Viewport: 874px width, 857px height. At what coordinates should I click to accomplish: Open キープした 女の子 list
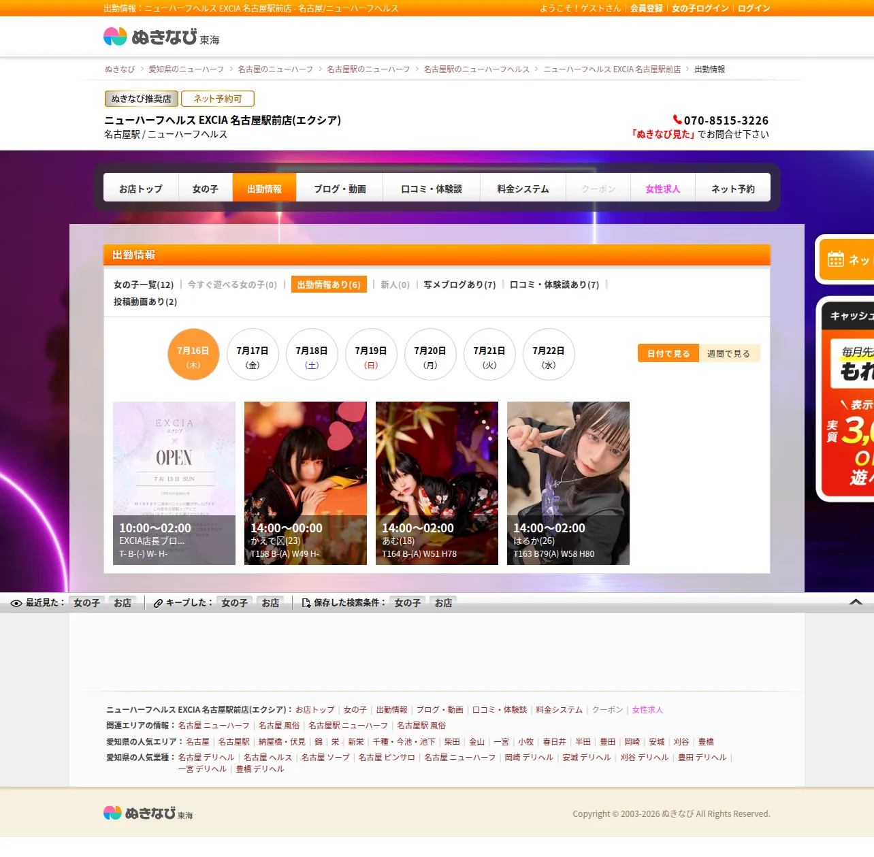[x=234, y=603]
